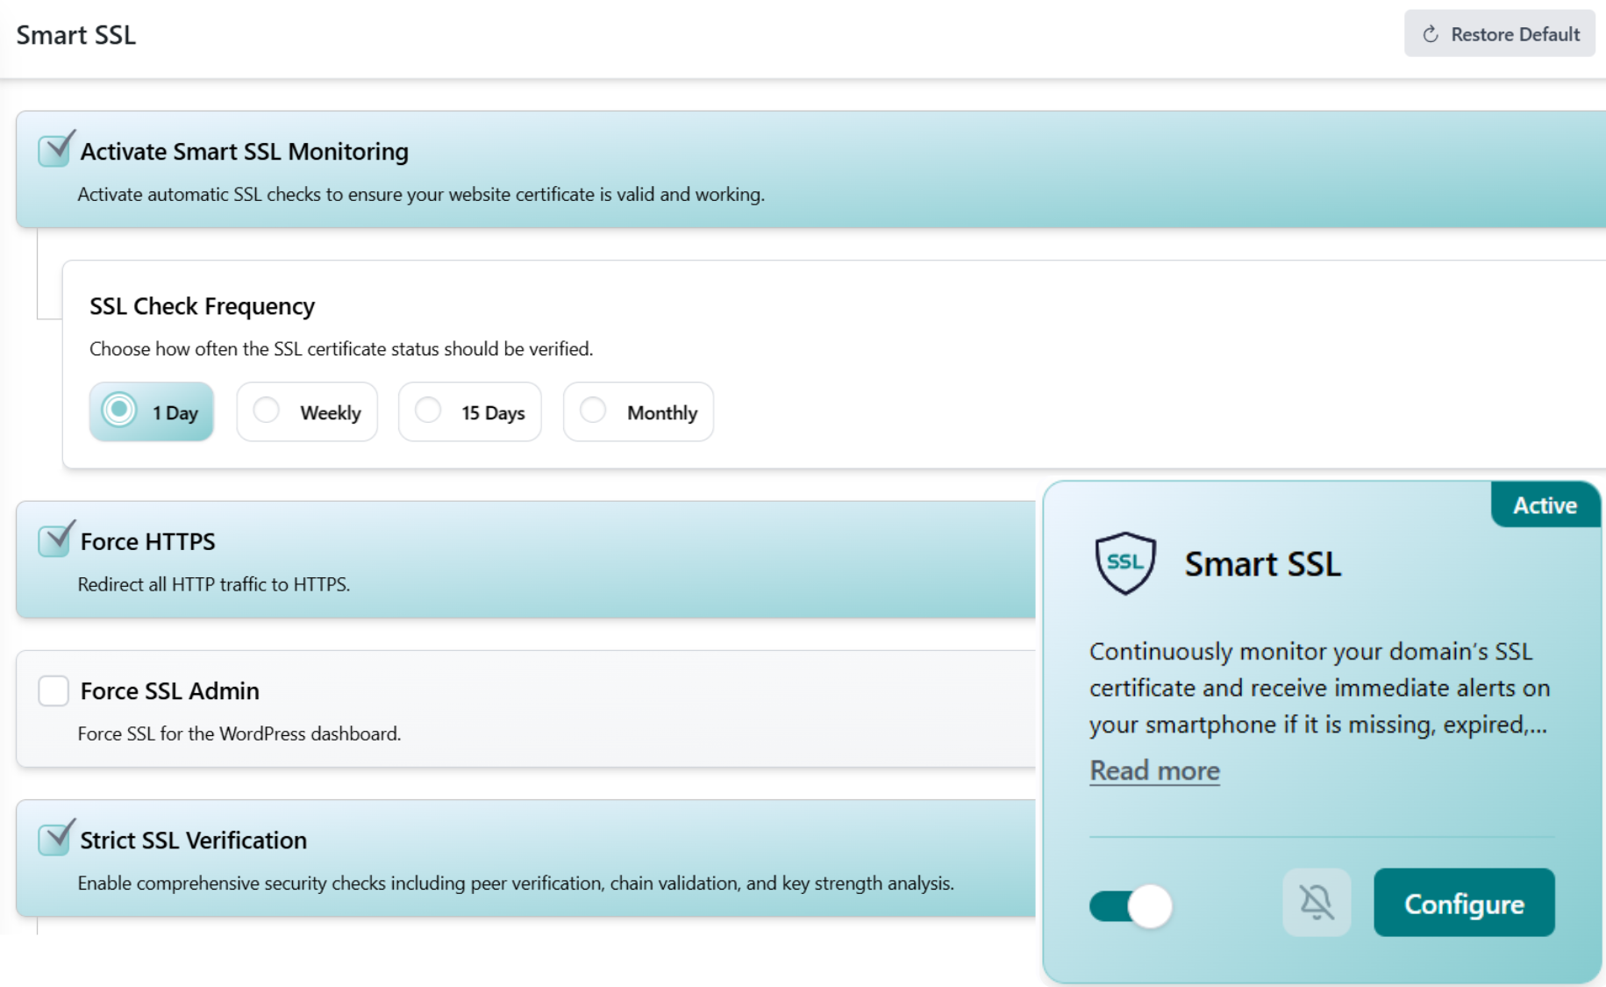Toggle the Smart SSL switch off
The height and width of the screenshot is (987, 1606).
[1131, 905]
